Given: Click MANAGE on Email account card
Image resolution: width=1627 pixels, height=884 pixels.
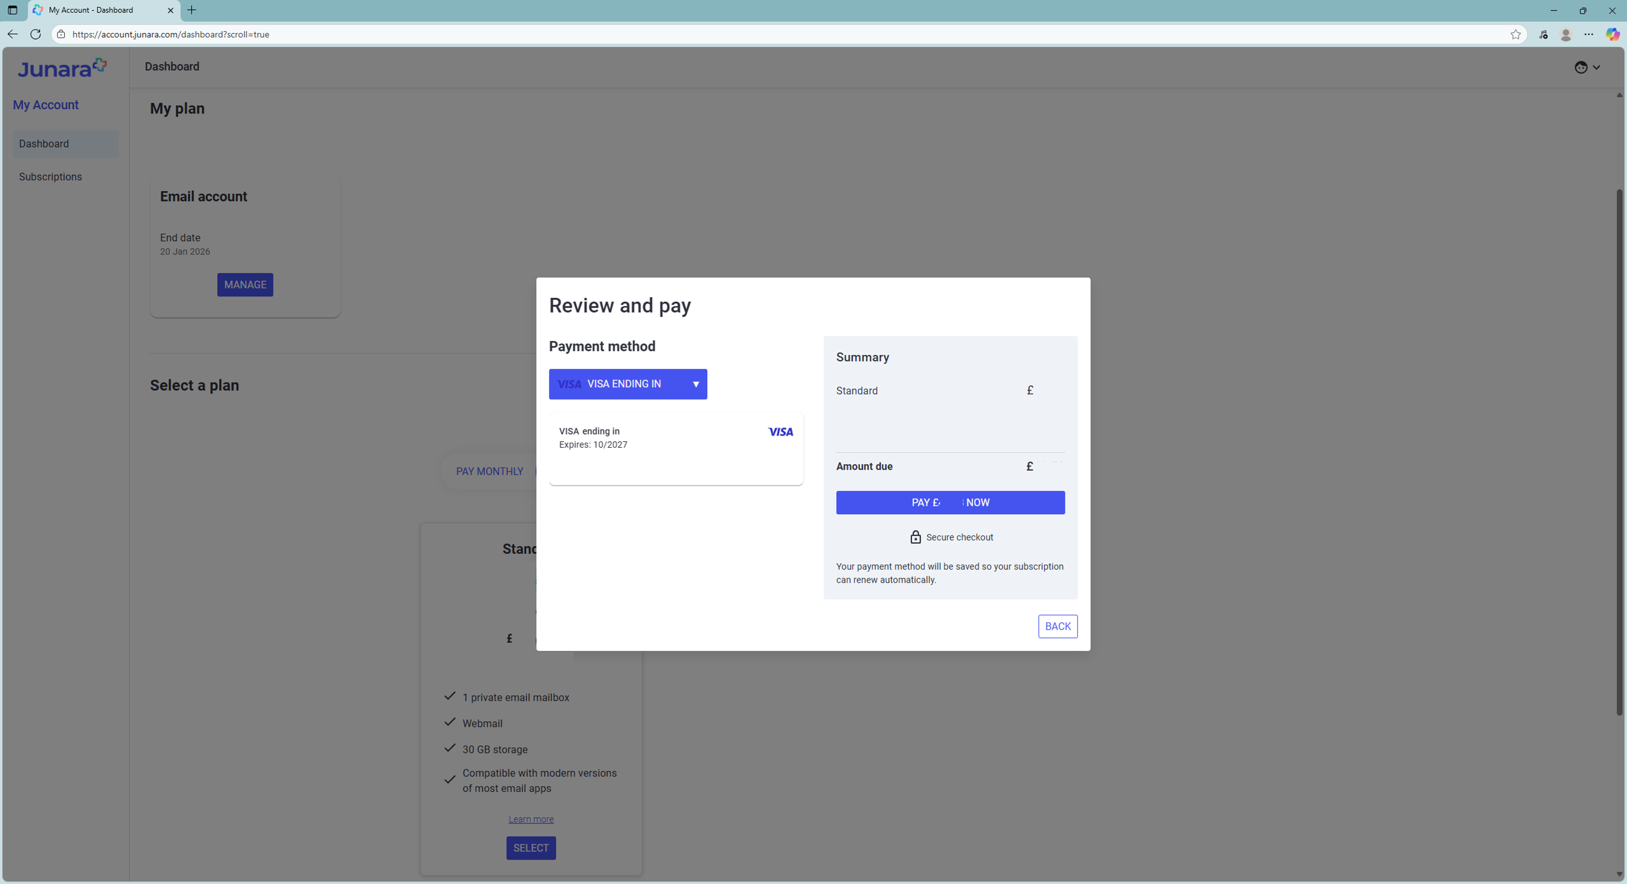Looking at the screenshot, I should (x=245, y=284).
